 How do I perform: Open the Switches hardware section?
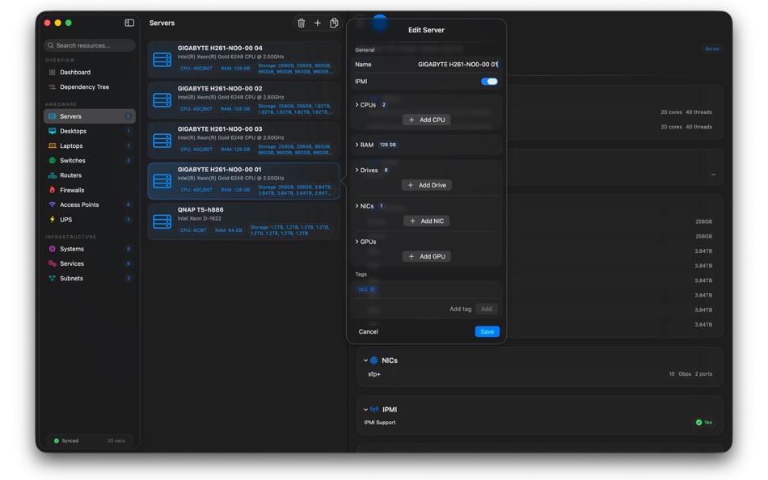72,160
